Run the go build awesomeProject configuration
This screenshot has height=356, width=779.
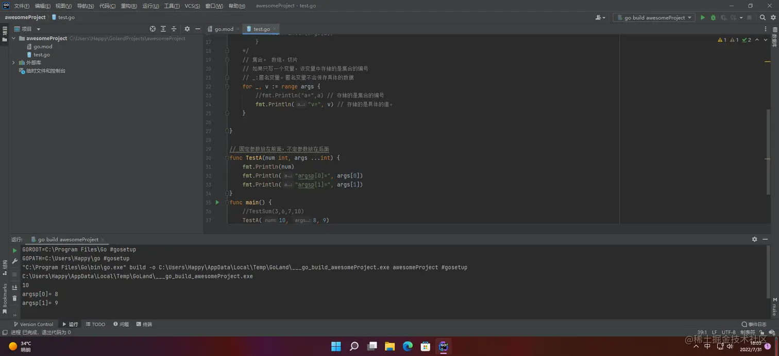pos(702,17)
